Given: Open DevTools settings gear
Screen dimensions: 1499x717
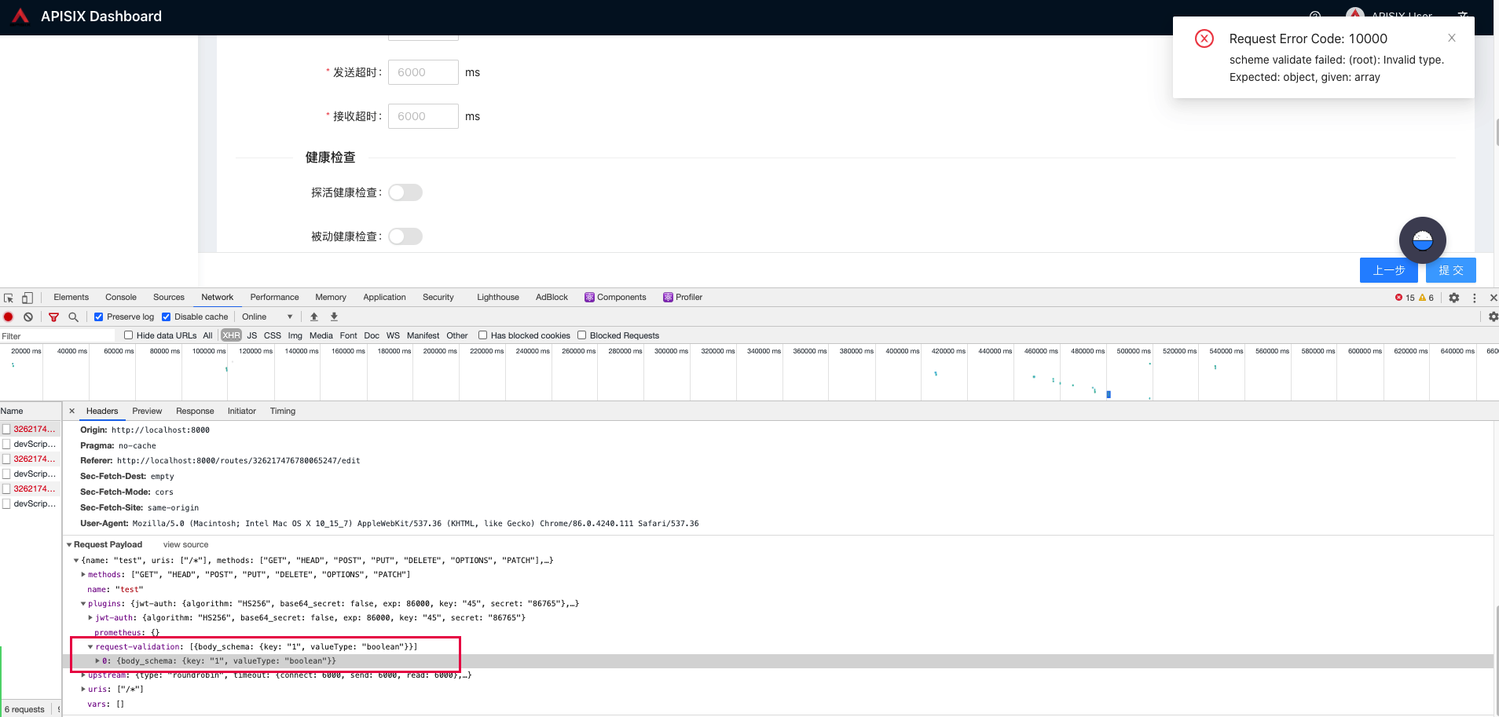Looking at the screenshot, I should 1453,298.
